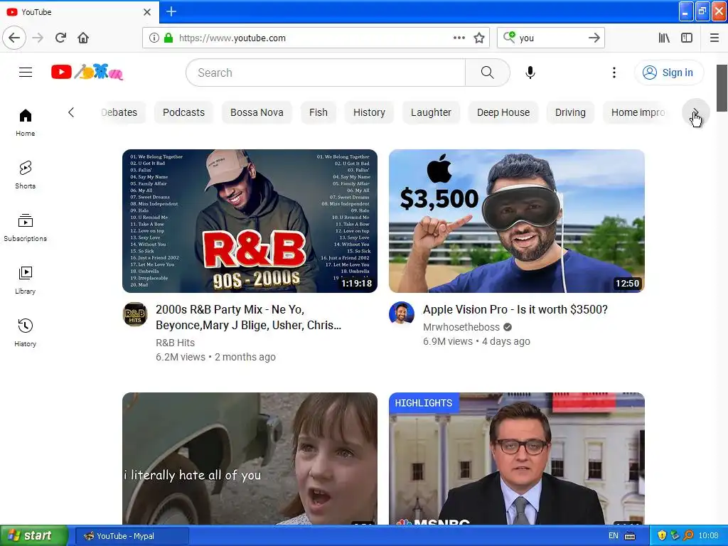Open History in sidebar
Viewport: 728px width, 546px height.
[x=25, y=333]
